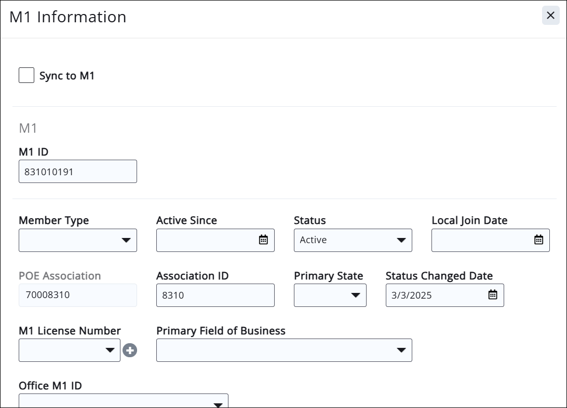Open the Active Since calendar picker
The image size is (567, 408).
click(x=263, y=240)
